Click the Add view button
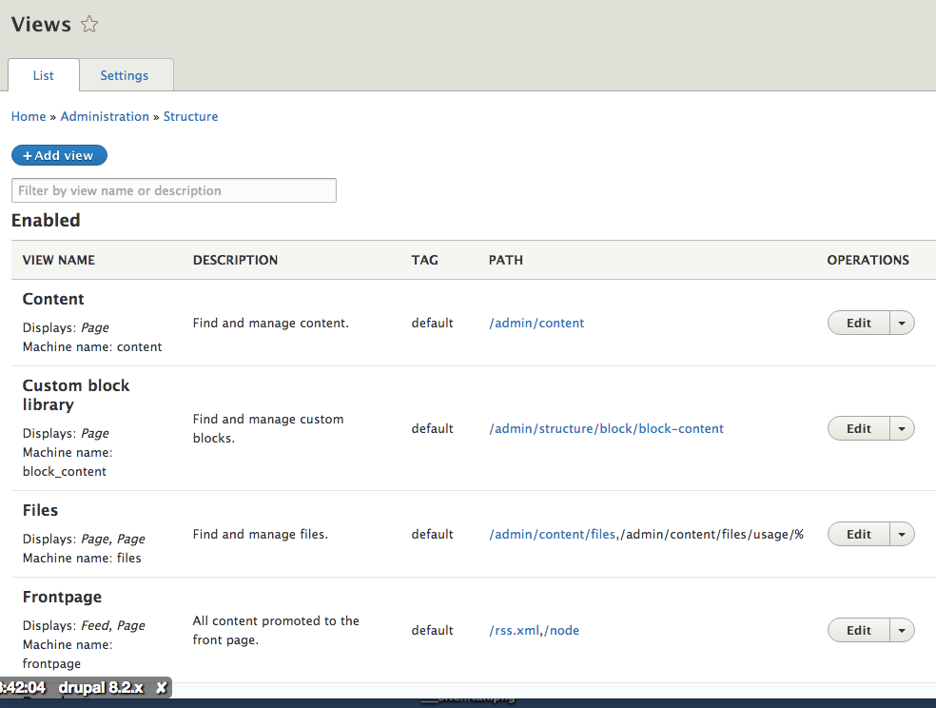936x708 pixels. tap(59, 155)
